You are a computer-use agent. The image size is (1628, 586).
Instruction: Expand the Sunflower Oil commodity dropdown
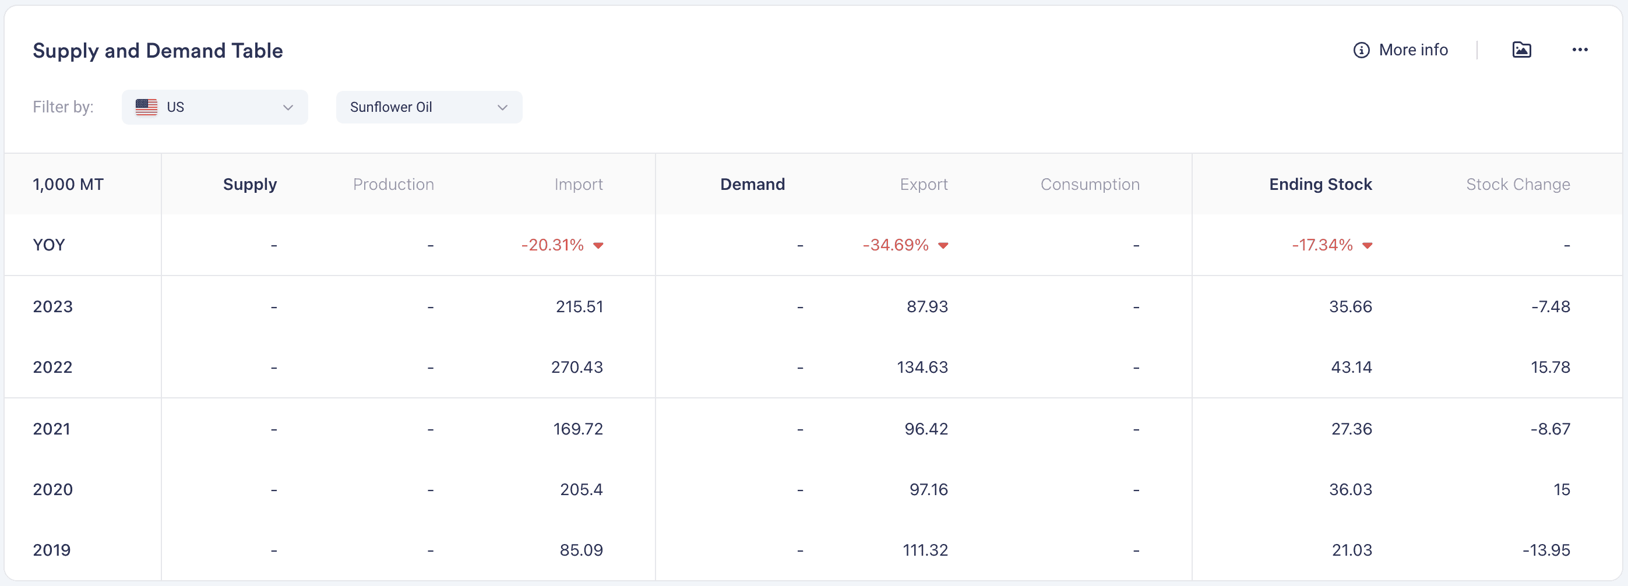click(429, 107)
